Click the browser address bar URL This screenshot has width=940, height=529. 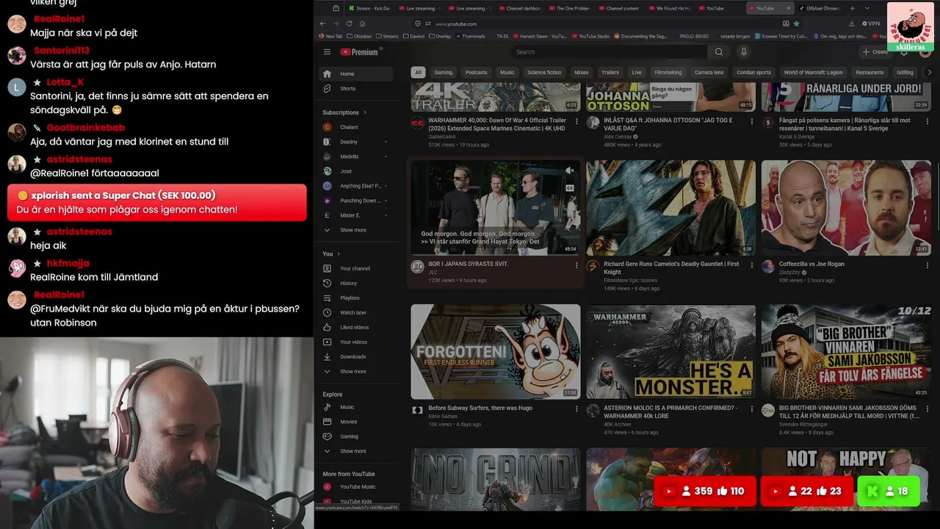point(456,24)
